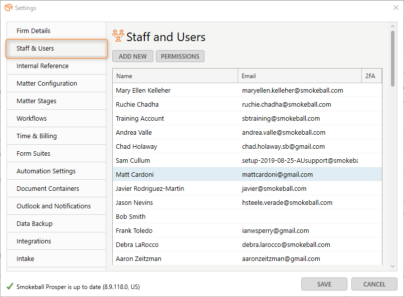Screen dimensions: 404x297
Task: Click the Smokeball Prosper up to date status text
Action: click(78, 286)
